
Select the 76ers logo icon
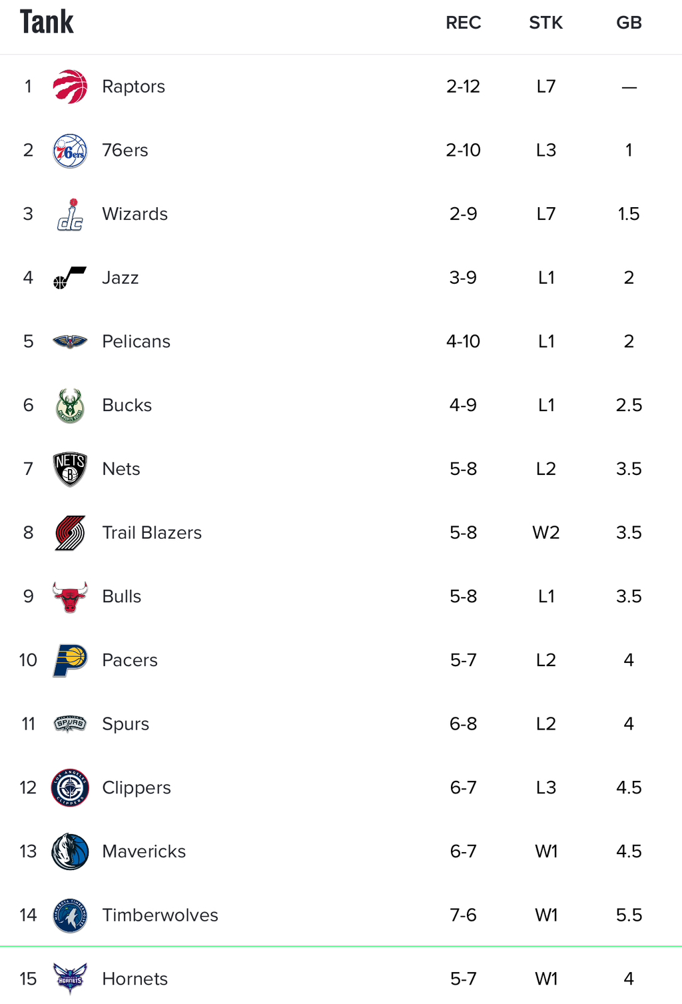pos(70,151)
